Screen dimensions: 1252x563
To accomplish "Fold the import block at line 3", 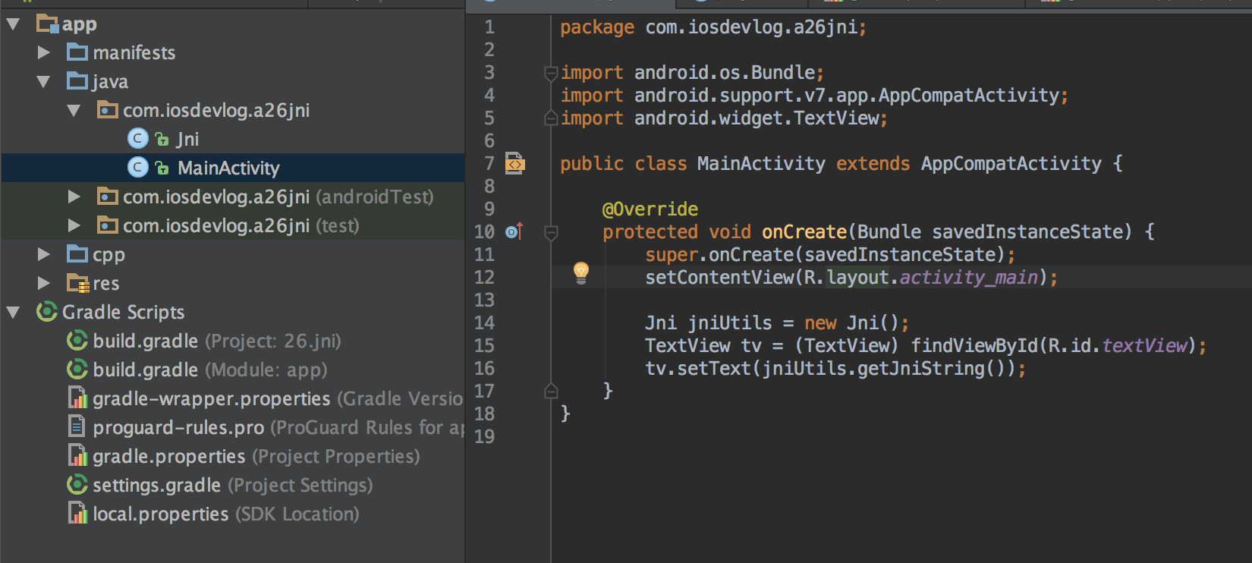I will 552,74.
